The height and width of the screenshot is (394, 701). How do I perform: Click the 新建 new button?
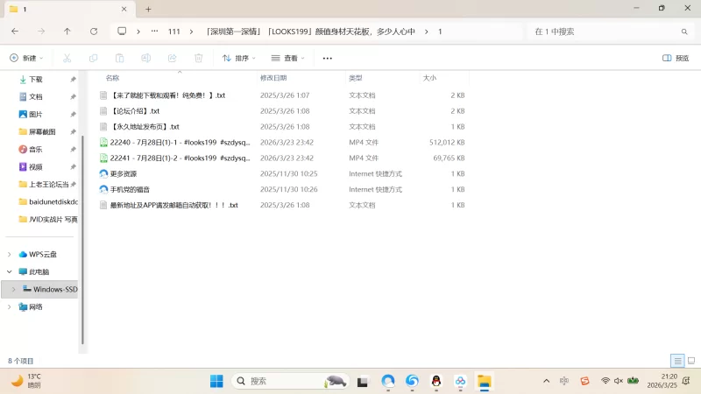[x=25, y=58]
